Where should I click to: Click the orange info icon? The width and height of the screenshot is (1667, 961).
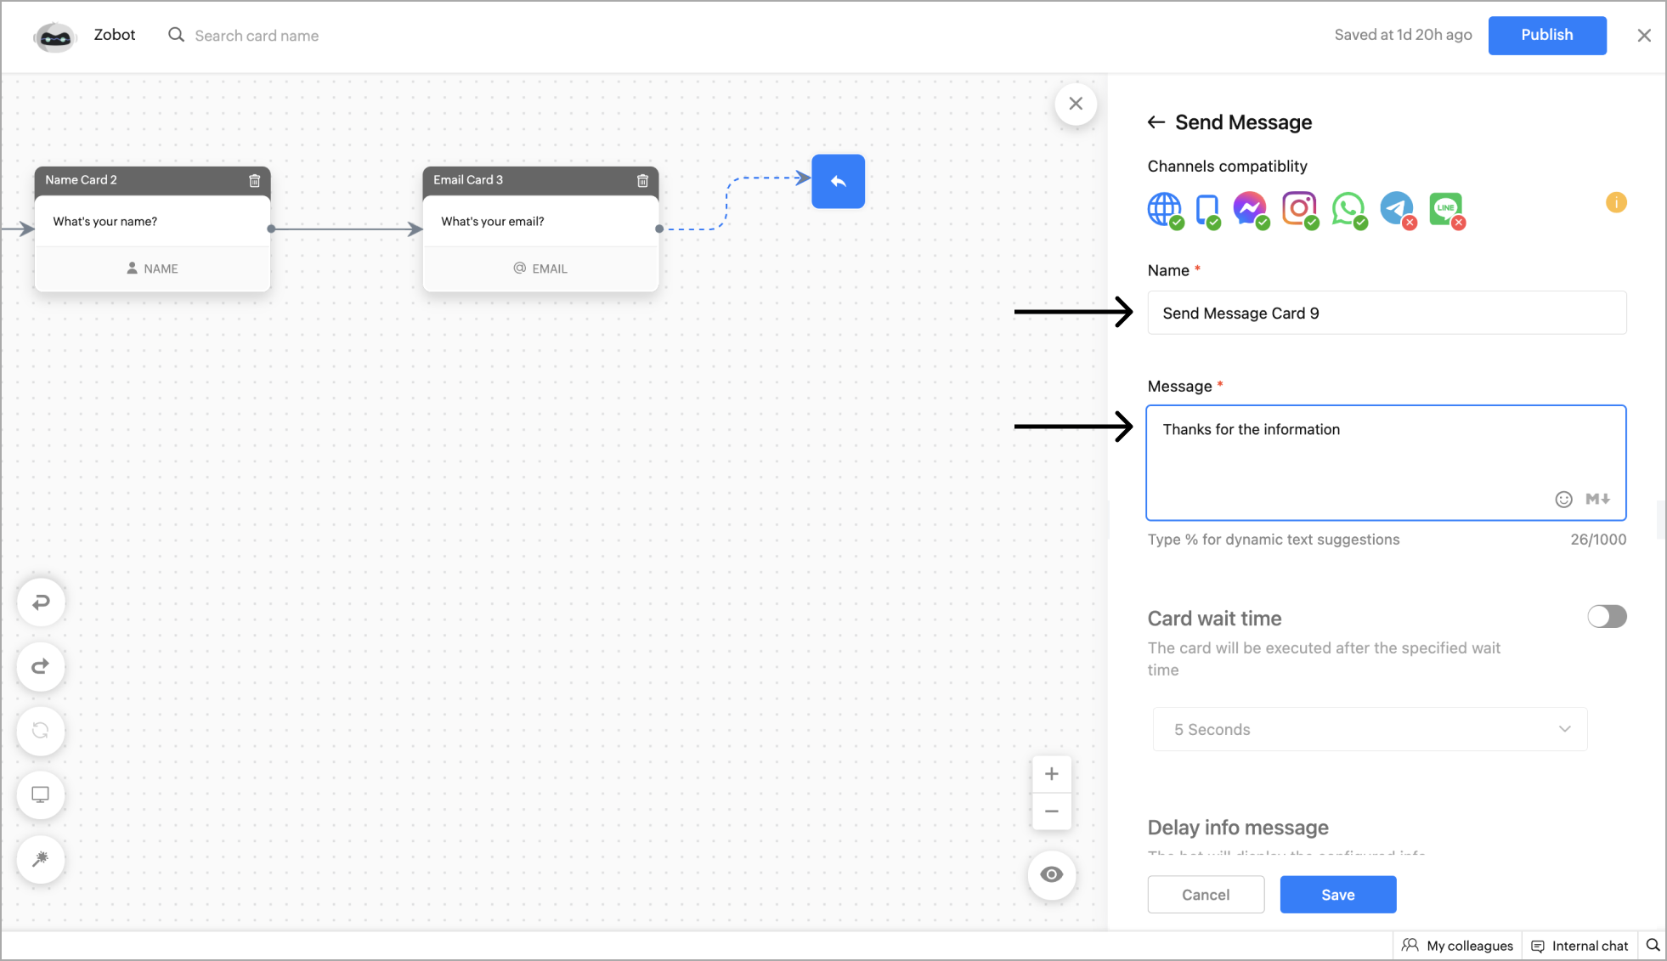pyautogui.click(x=1615, y=202)
